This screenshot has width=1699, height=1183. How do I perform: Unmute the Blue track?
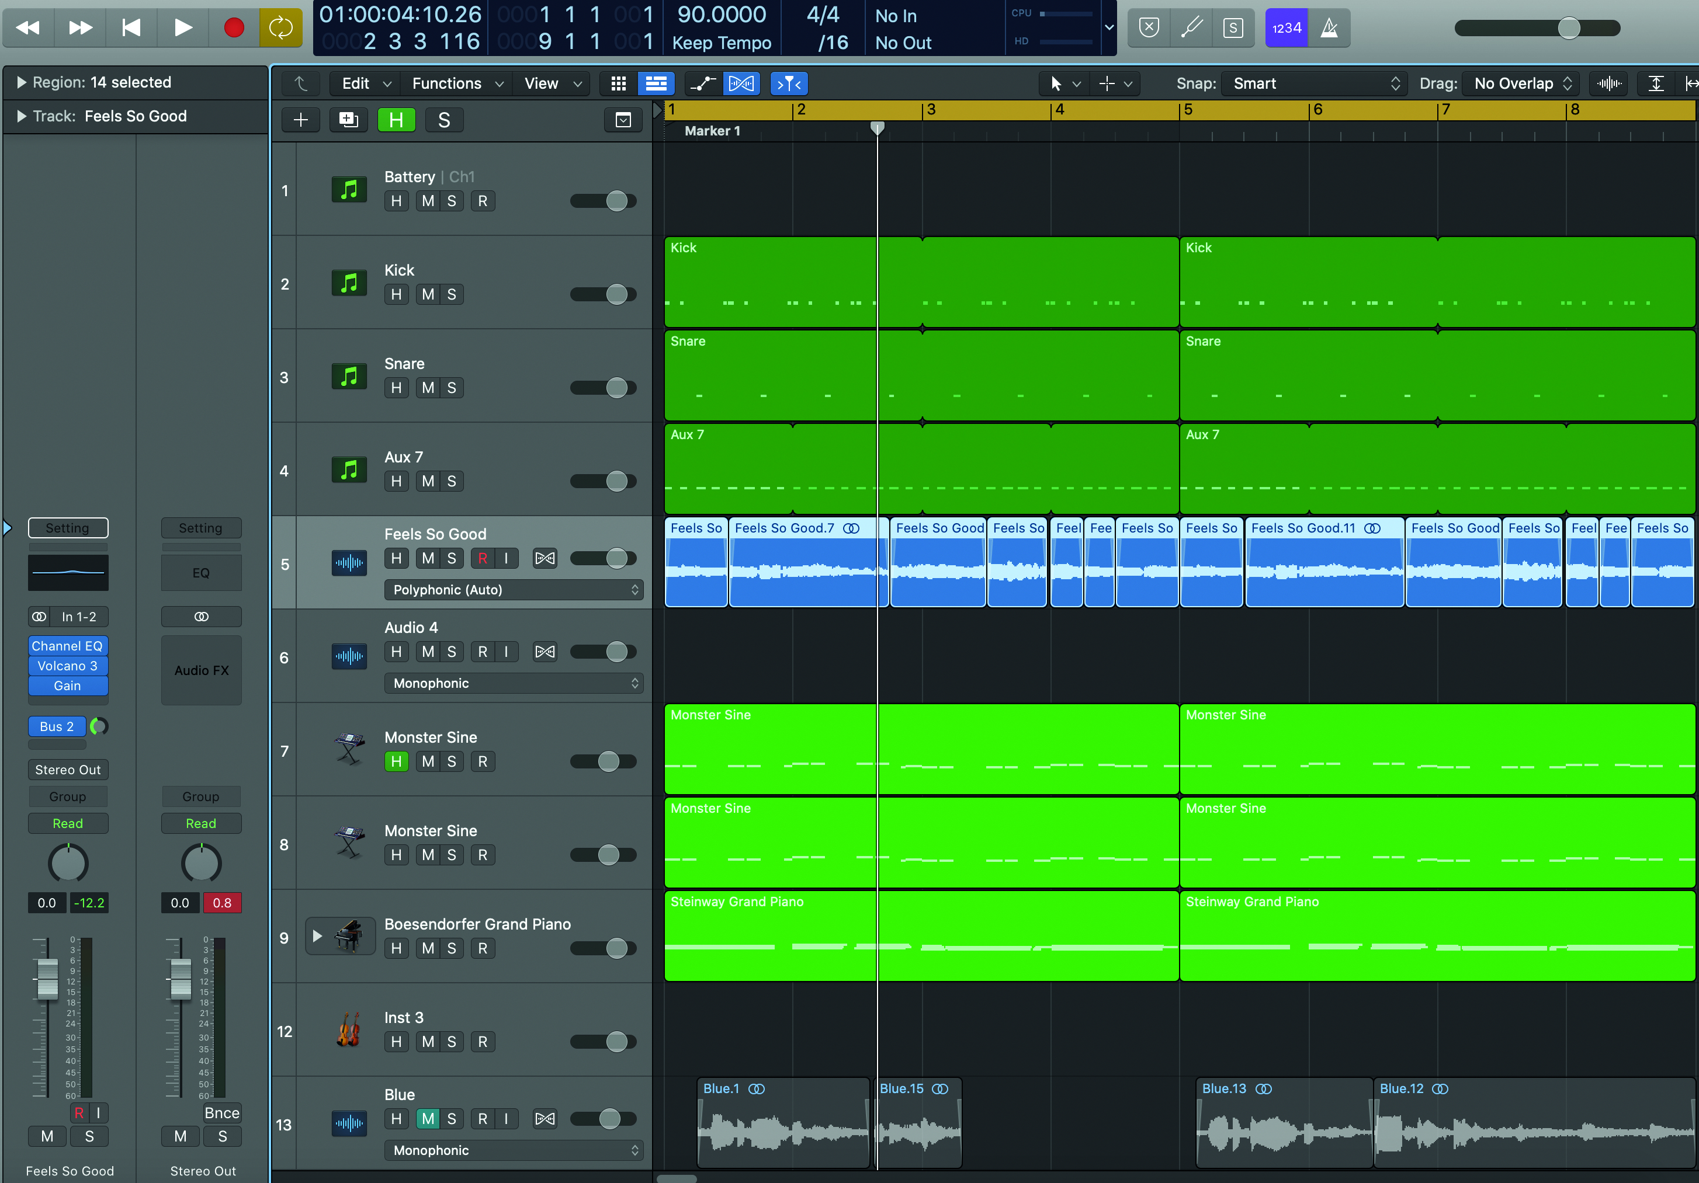(x=428, y=1119)
